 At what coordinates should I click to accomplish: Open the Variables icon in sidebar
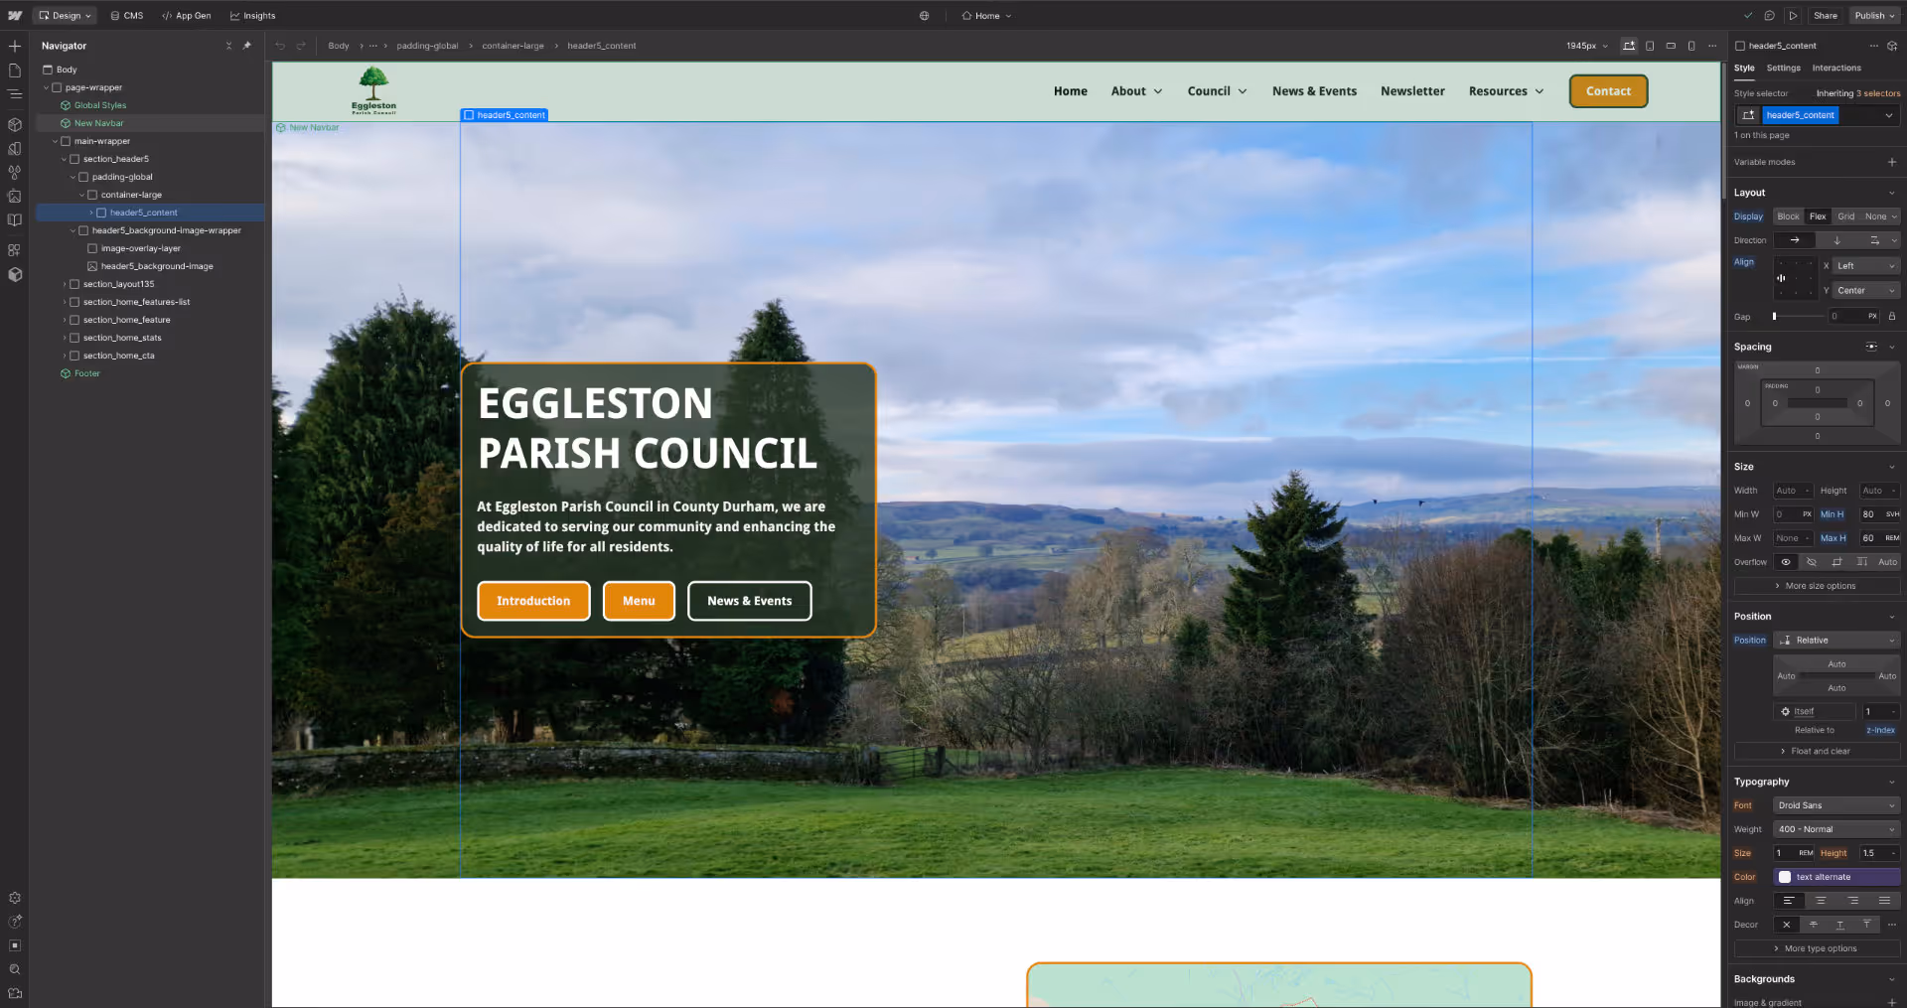coord(14,173)
